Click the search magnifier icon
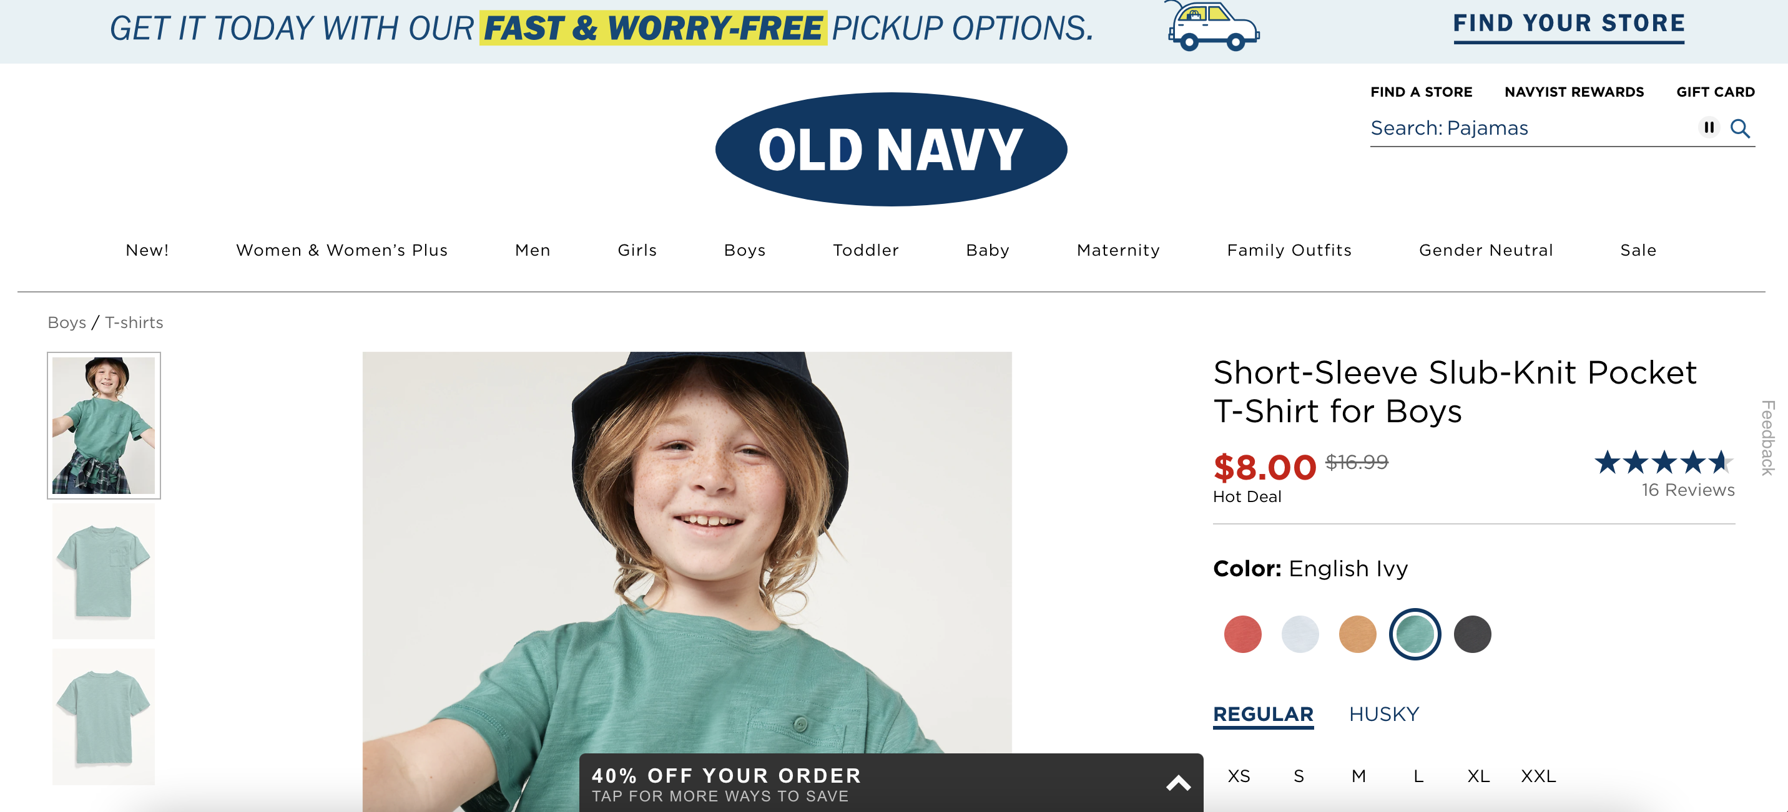This screenshot has height=812, width=1788. [1739, 128]
